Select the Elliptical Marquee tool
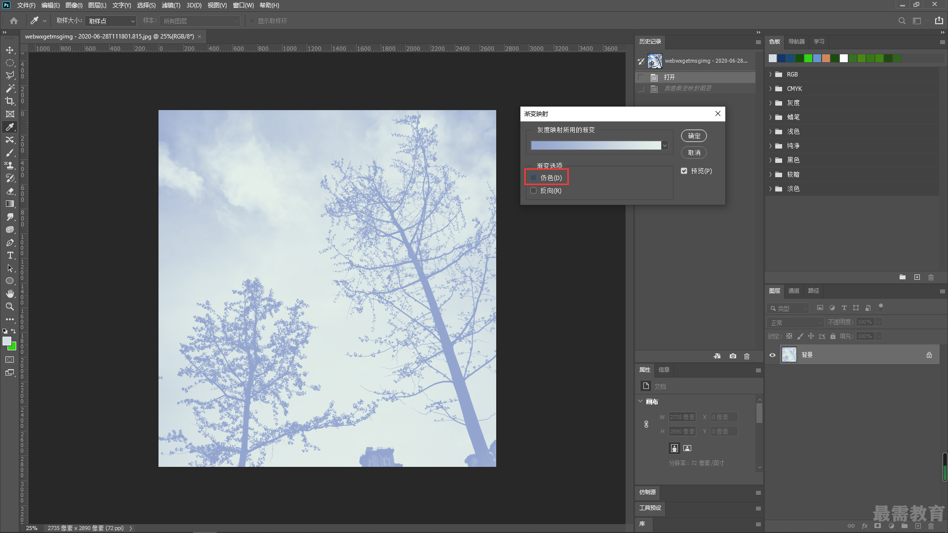Screen dimensions: 948x533 click(x=10, y=63)
